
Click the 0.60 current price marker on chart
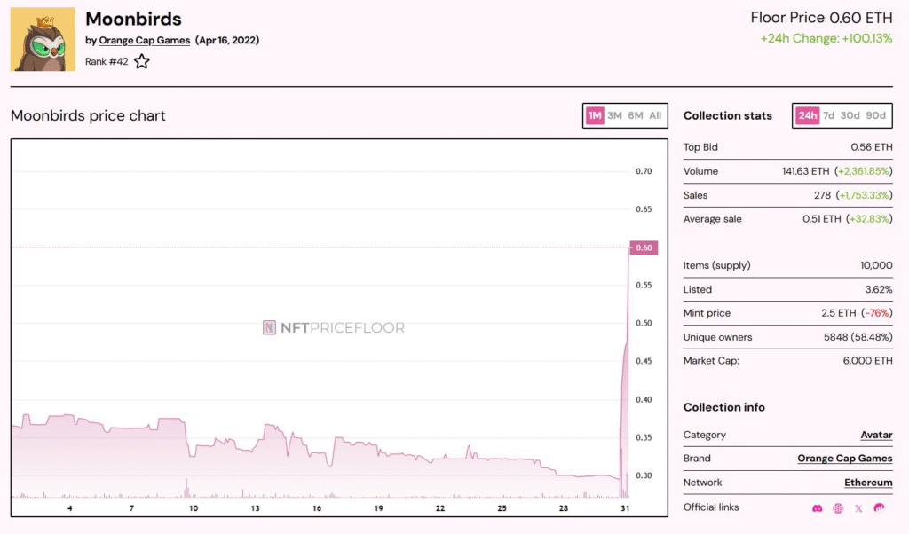point(644,247)
